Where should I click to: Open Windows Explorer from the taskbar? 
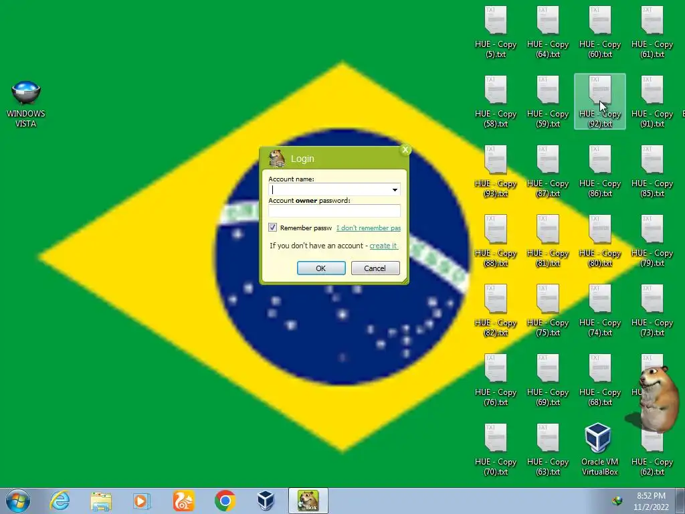coord(101,501)
